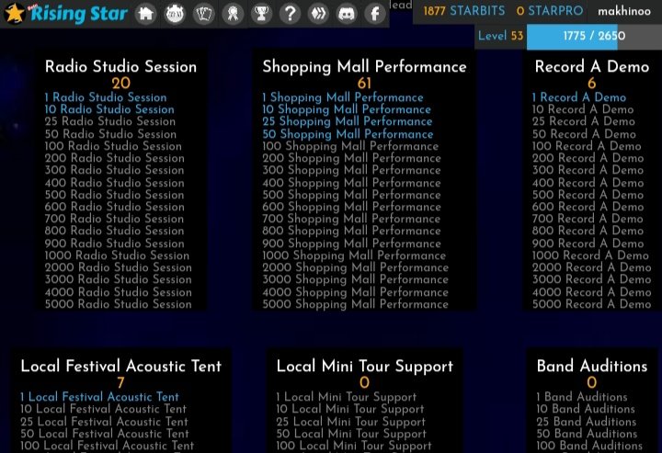Click the 1877 STARBITS balance

click(x=464, y=10)
